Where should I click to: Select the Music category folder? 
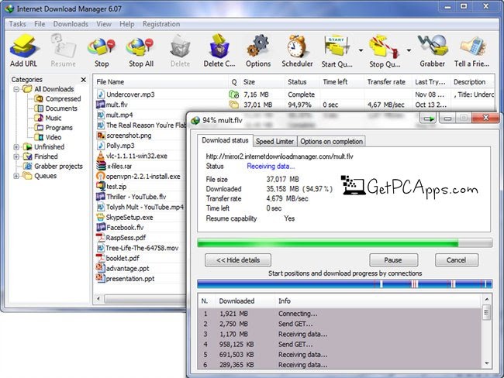[x=48, y=118]
